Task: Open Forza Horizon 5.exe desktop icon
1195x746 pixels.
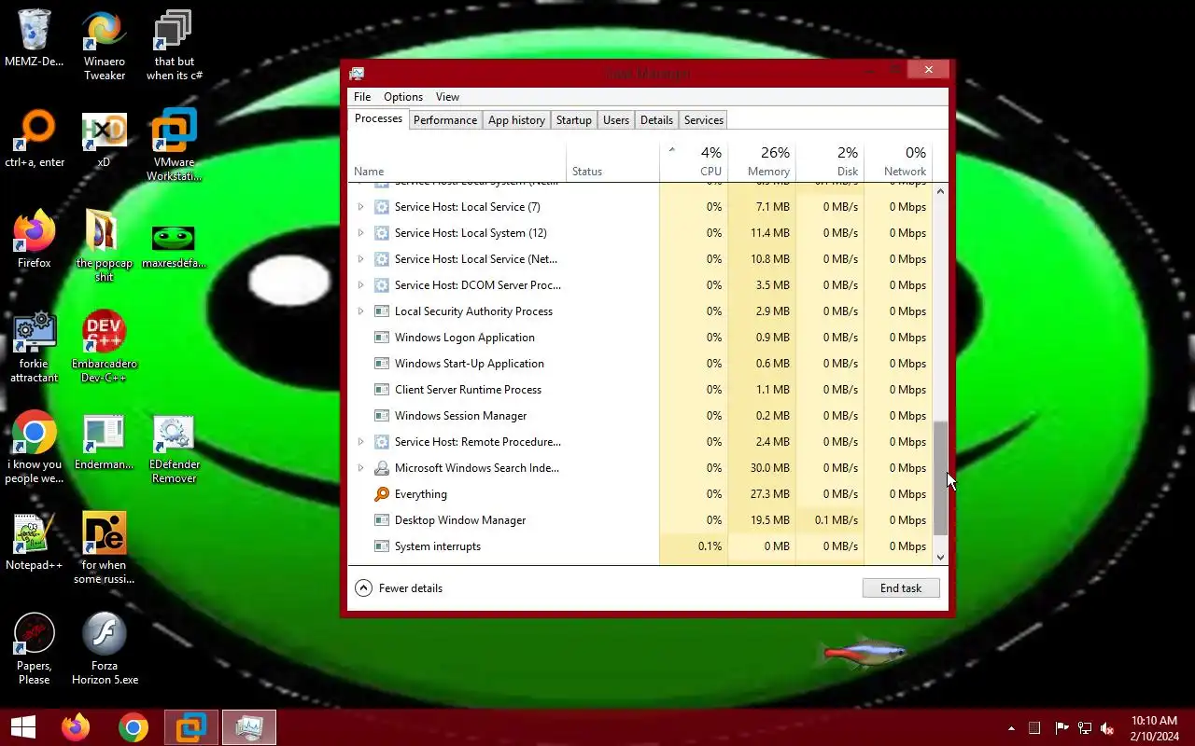Action: [105, 649]
